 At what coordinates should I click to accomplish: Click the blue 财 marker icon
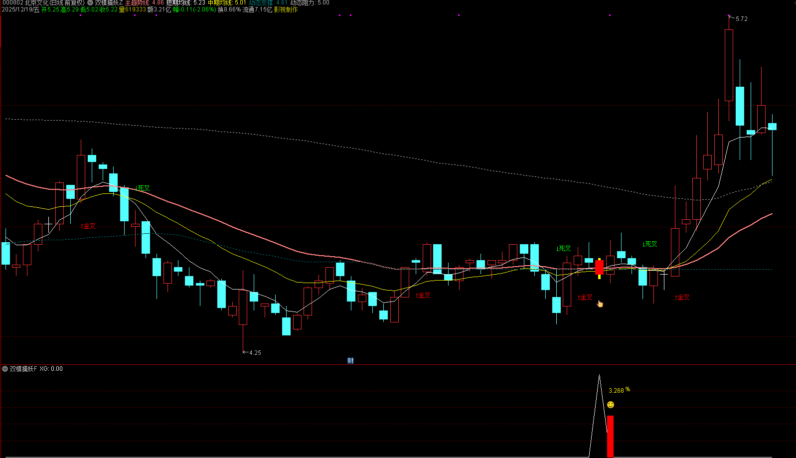click(350, 361)
